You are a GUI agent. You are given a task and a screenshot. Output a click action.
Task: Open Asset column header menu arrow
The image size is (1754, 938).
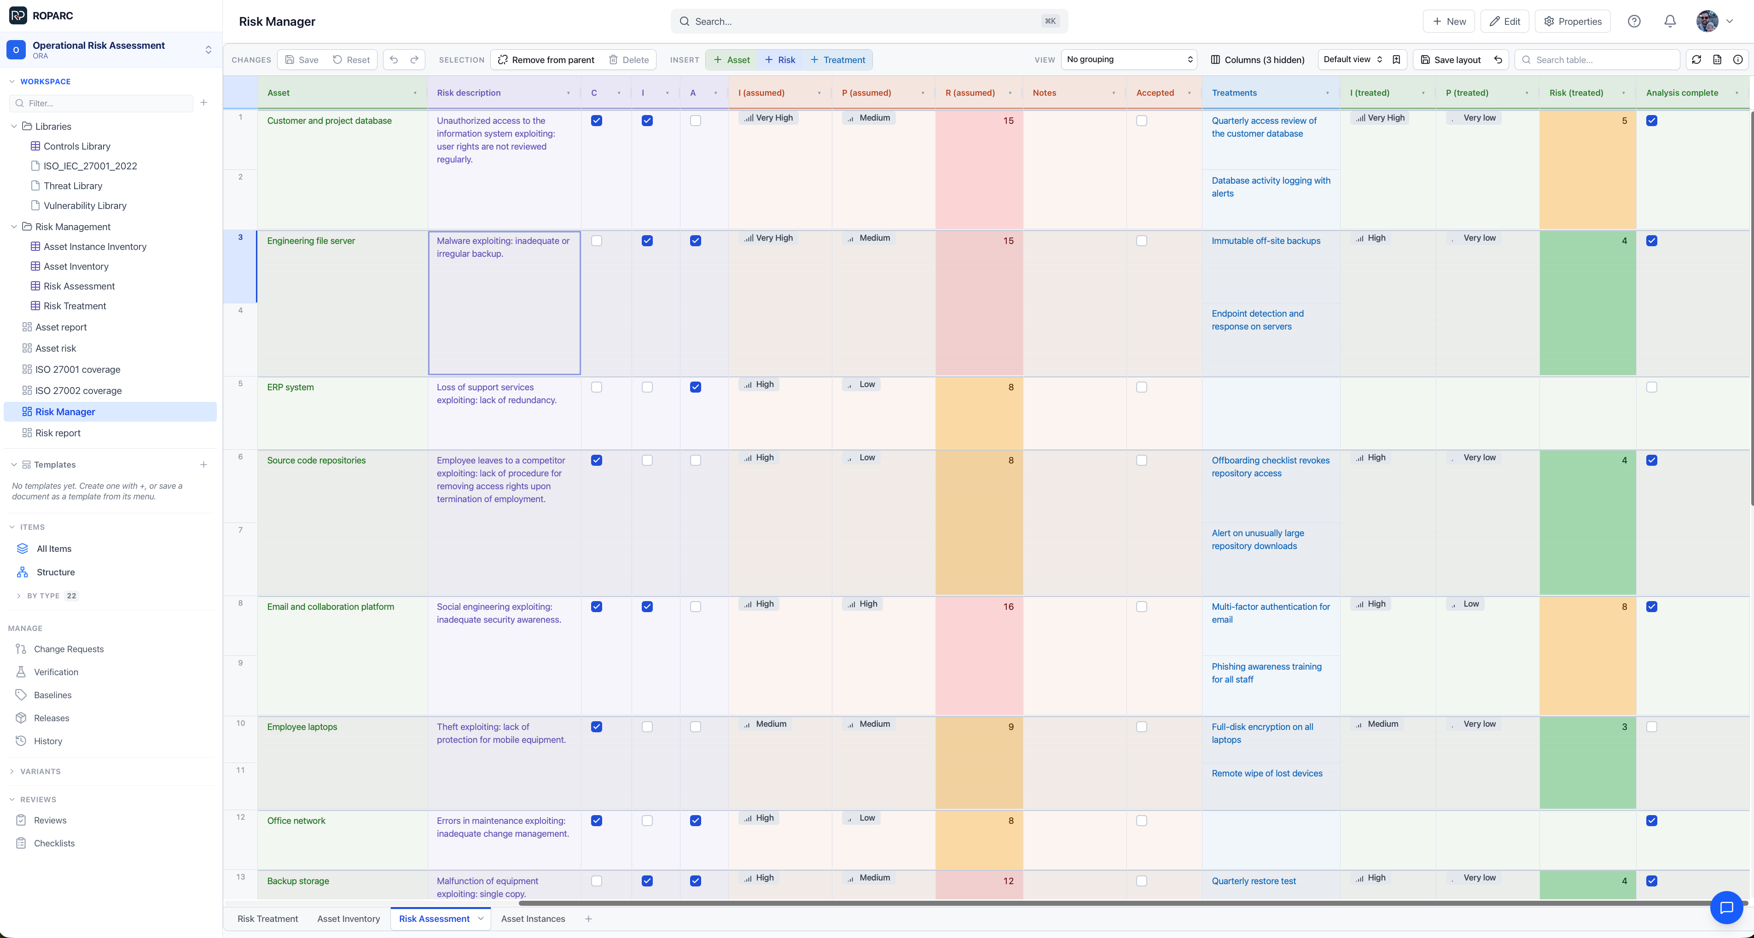(x=415, y=93)
